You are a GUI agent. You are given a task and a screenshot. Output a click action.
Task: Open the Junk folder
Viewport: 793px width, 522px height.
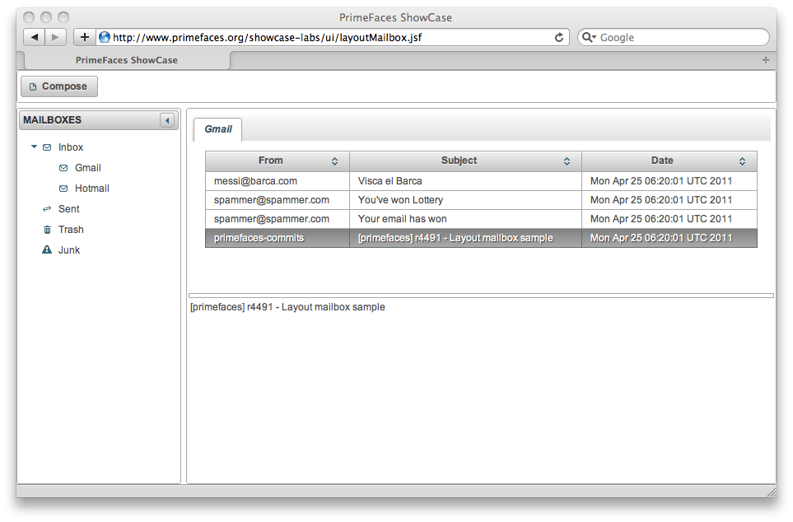(x=69, y=250)
